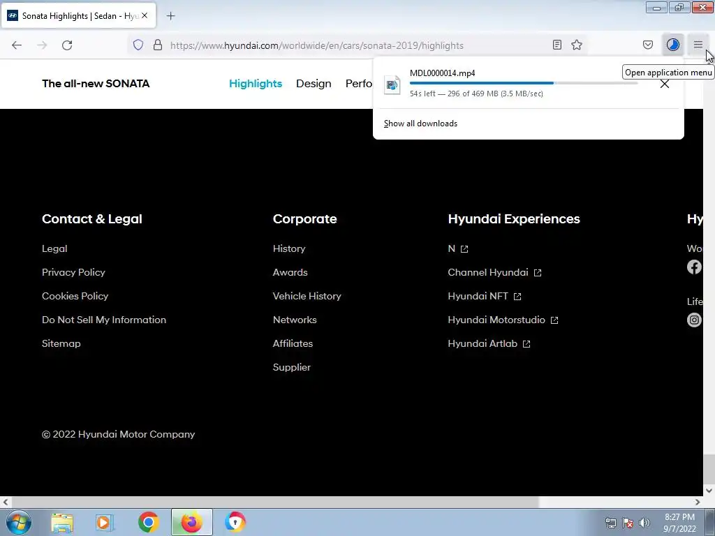Open Hyundai Facebook icon in footer
This screenshot has height=536, width=715.
[x=694, y=267]
